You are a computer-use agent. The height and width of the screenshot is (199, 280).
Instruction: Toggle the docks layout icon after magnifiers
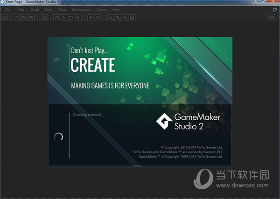132,18
